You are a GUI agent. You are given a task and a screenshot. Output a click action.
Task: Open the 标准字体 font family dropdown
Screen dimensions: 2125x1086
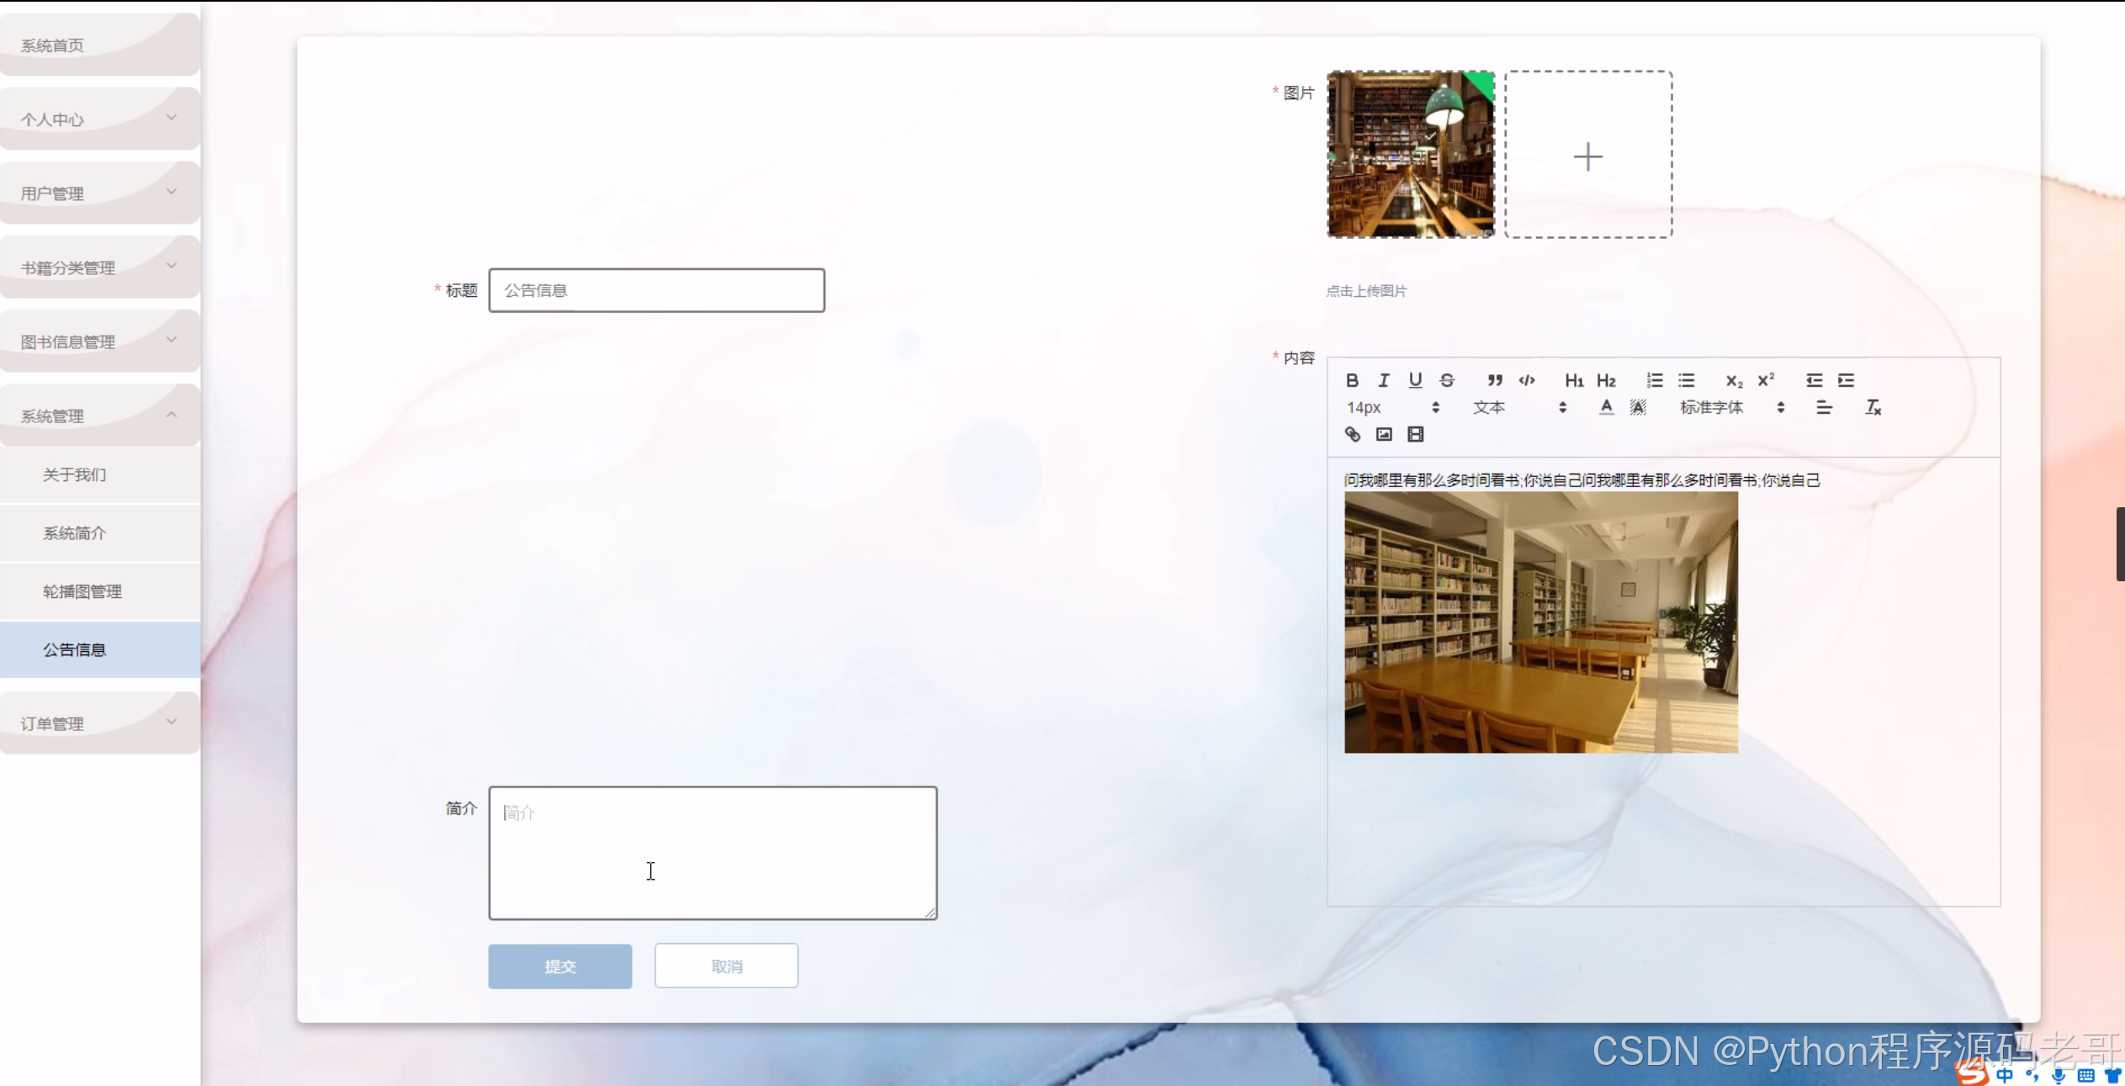pos(1731,407)
